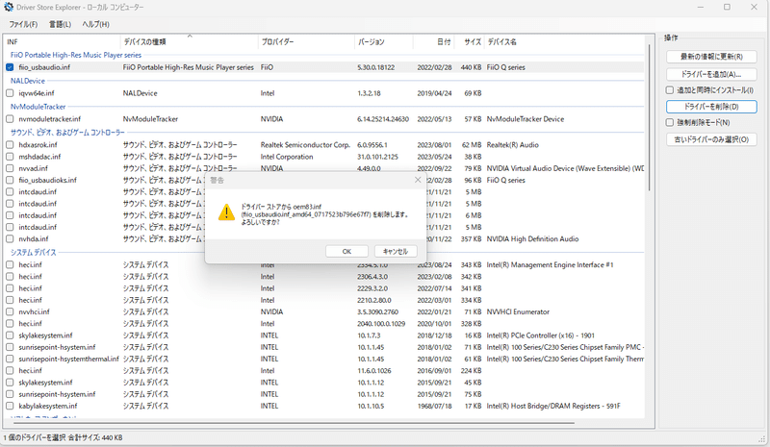Click Realtek Semiconductor Corp. provider cell
The image size is (770, 447).
[x=305, y=145]
